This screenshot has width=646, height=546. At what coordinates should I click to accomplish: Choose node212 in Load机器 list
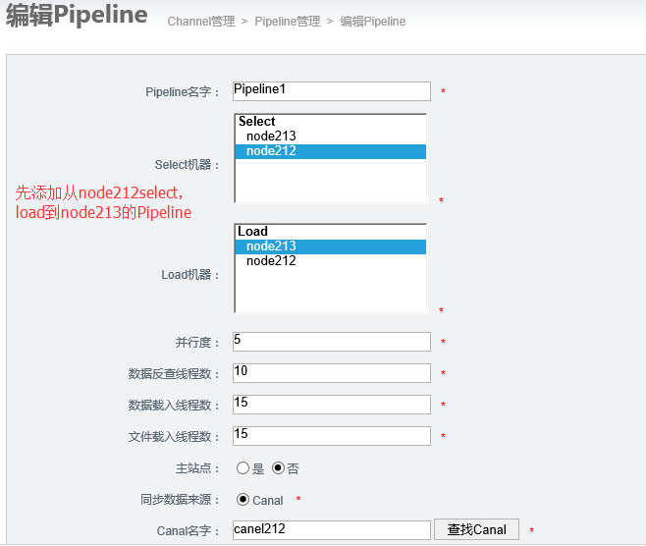[271, 261]
